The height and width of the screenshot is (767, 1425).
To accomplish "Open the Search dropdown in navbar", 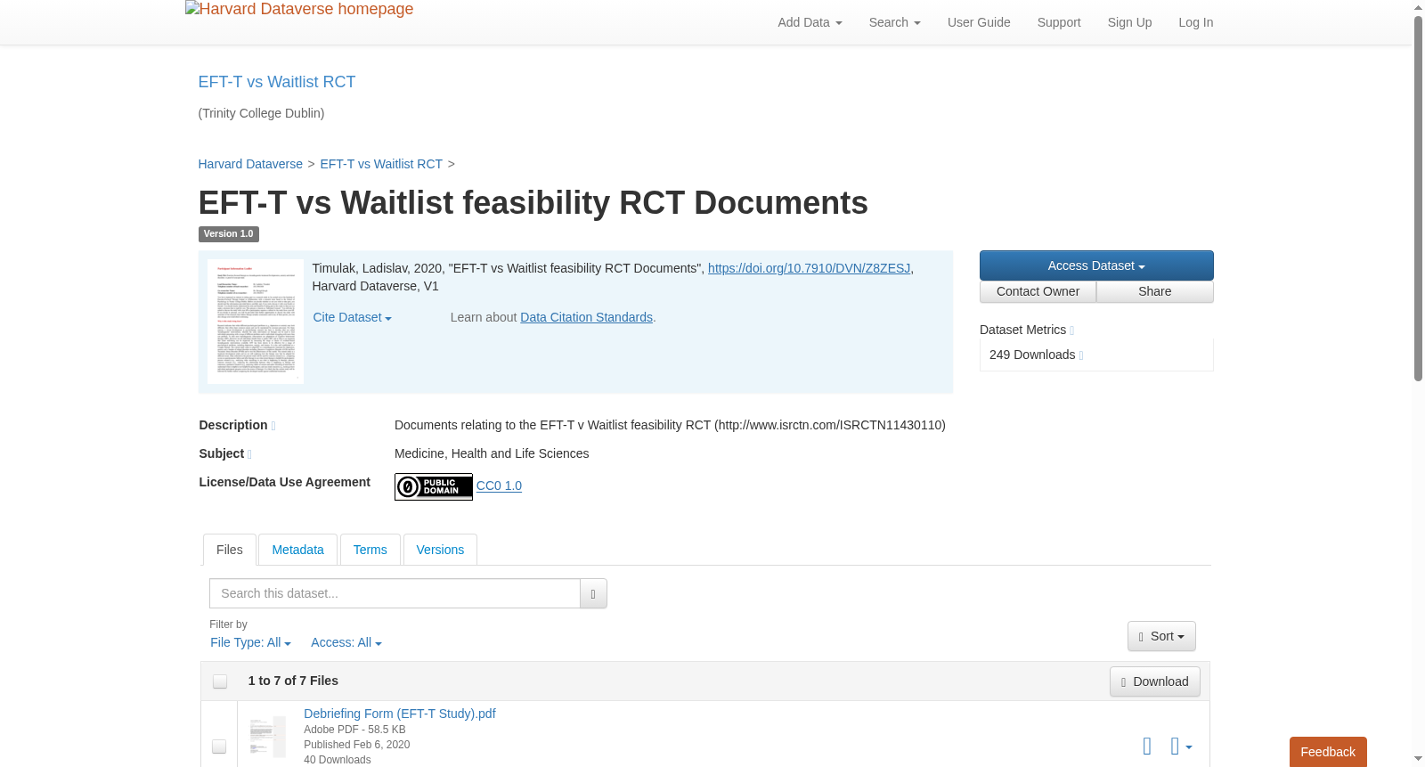I will (x=895, y=22).
